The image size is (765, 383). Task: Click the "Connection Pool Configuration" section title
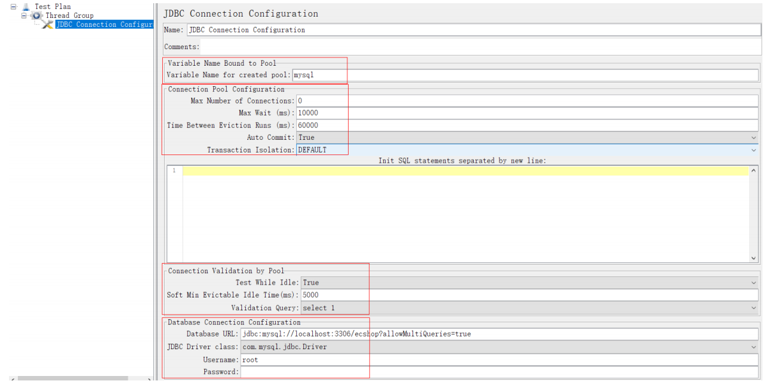click(x=226, y=89)
